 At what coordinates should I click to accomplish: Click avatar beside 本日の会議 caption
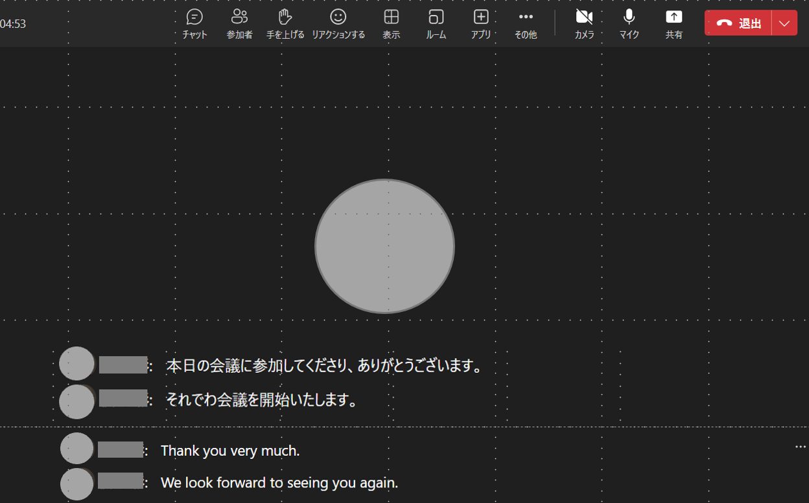[76, 363]
